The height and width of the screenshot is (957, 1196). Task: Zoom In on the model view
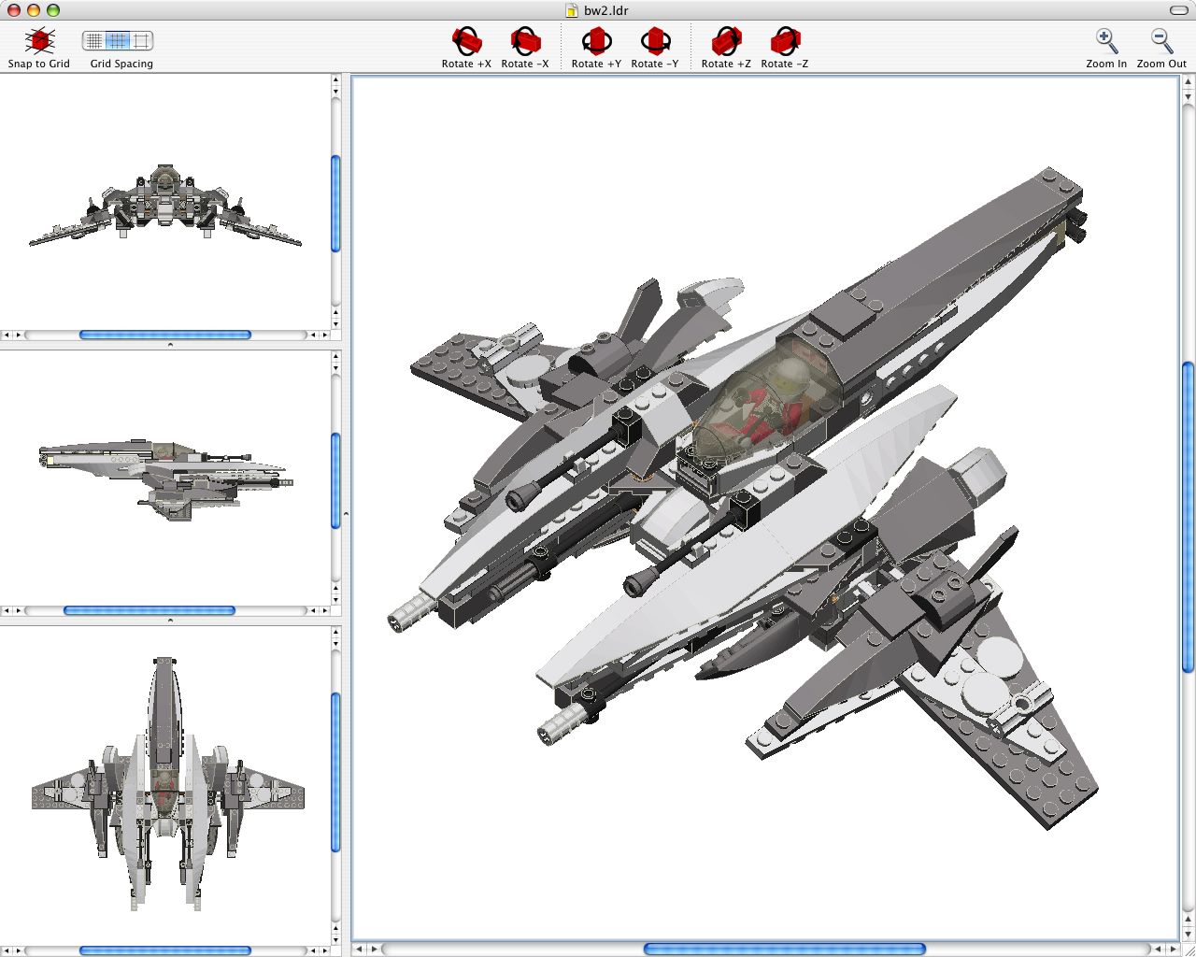1106,41
